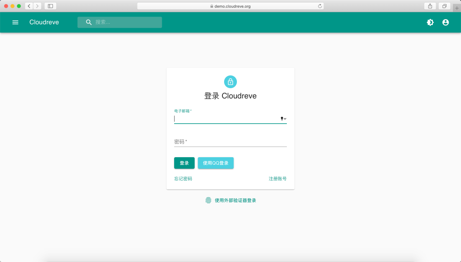Screen dimensions: 461x262
Task: Click the search magnifier icon
Action: click(88, 22)
